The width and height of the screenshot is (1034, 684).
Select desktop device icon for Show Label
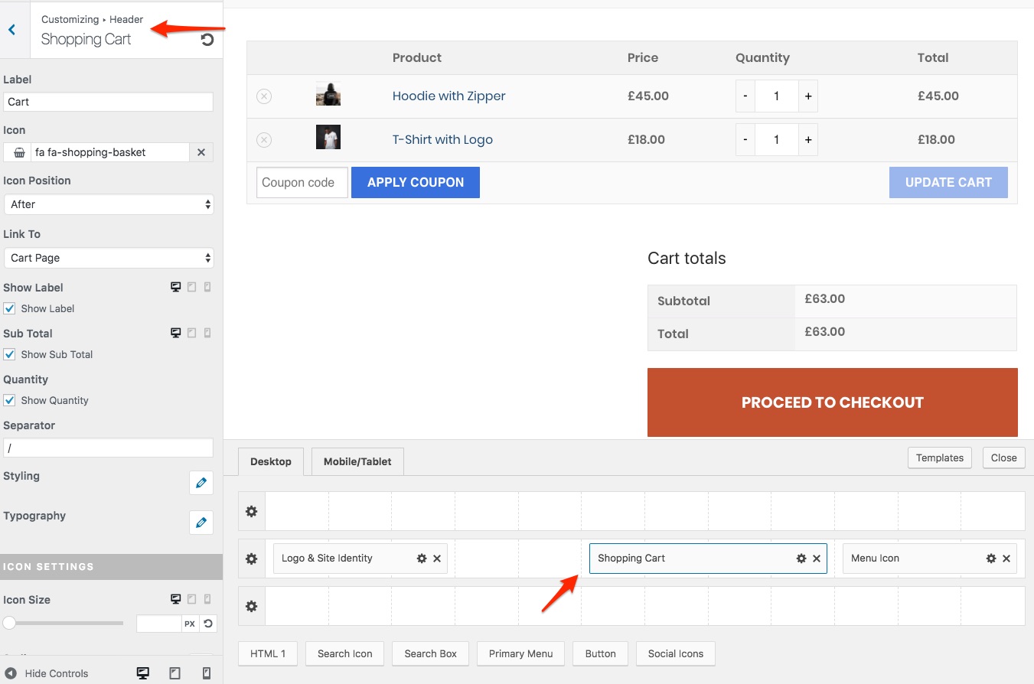tap(175, 288)
